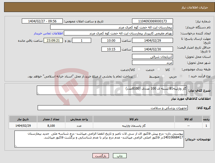Click the resize handle of description textarea

pyautogui.click(x=38, y=93)
